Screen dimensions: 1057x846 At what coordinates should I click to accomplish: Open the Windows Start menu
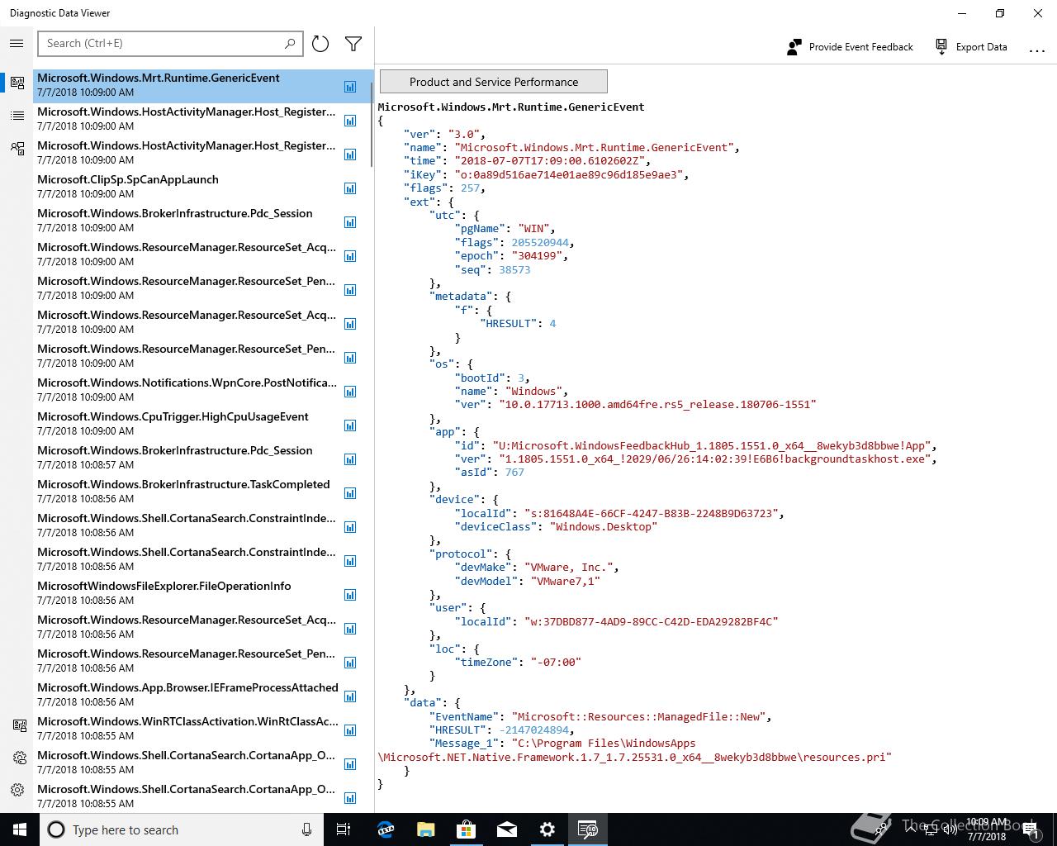[20, 829]
